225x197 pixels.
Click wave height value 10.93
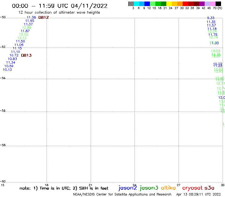pyautogui.click(x=12, y=59)
